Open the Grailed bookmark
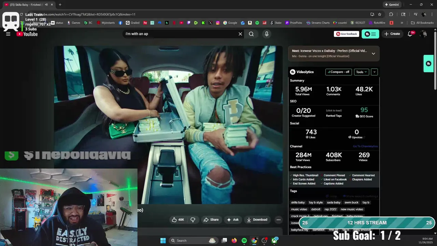This screenshot has height=246, width=437. click(132, 23)
